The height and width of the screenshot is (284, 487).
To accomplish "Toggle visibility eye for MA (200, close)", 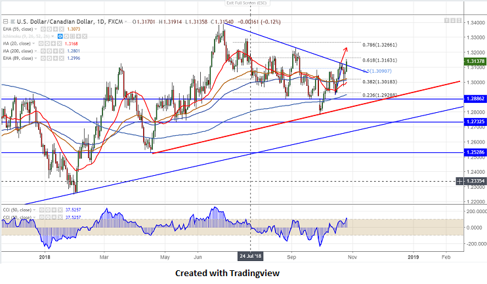I will tap(43, 51).
